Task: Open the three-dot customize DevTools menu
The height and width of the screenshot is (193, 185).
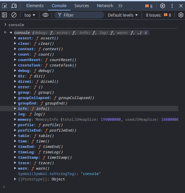Action: click(172, 6)
